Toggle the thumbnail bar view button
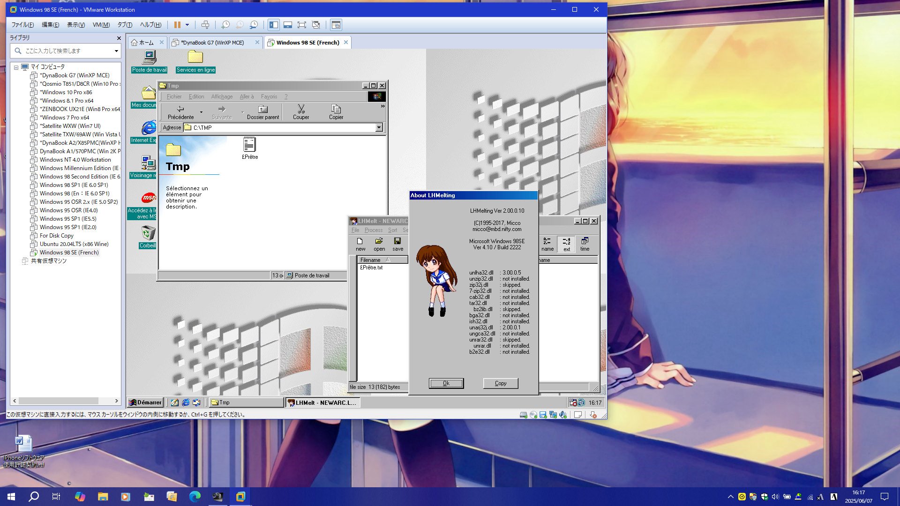This screenshot has width=900, height=506. point(288,25)
